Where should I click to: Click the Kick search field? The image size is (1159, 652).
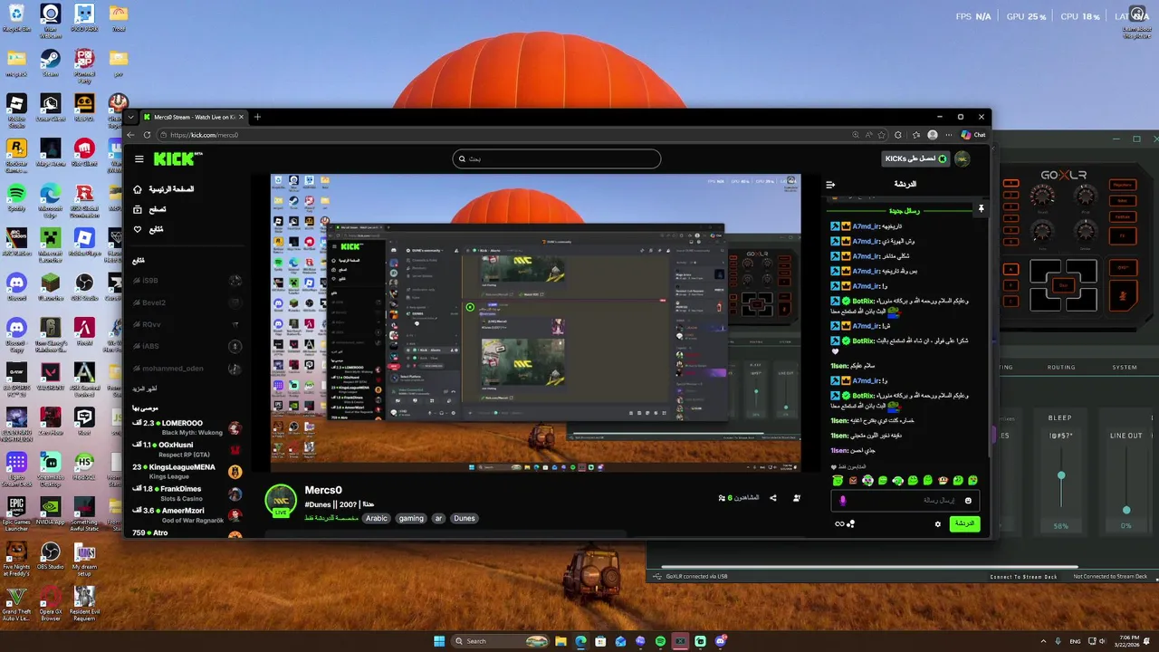pos(557,158)
